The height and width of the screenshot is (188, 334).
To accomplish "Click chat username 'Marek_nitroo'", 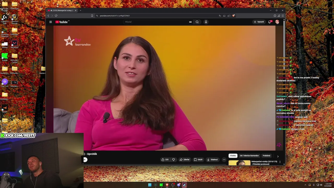I will tap(283, 103).
